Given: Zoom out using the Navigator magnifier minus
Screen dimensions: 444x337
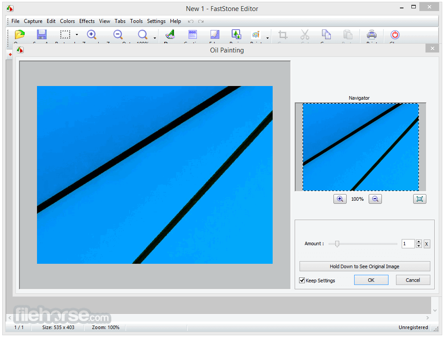Looking at the screenshot, I should [x=375, y=199].
